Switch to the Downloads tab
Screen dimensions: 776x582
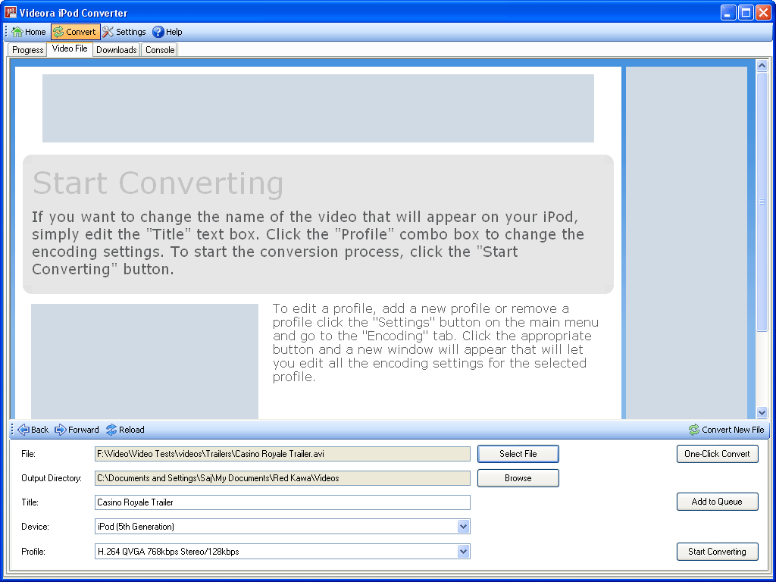tap(116, 49)
